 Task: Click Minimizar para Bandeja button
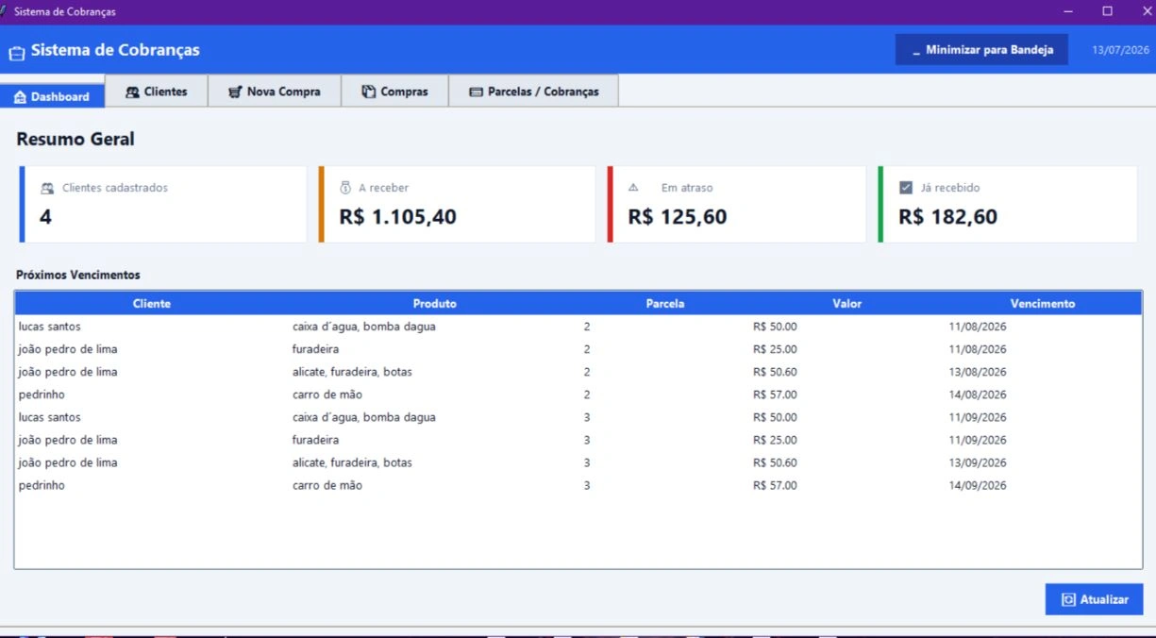(981, 50)
